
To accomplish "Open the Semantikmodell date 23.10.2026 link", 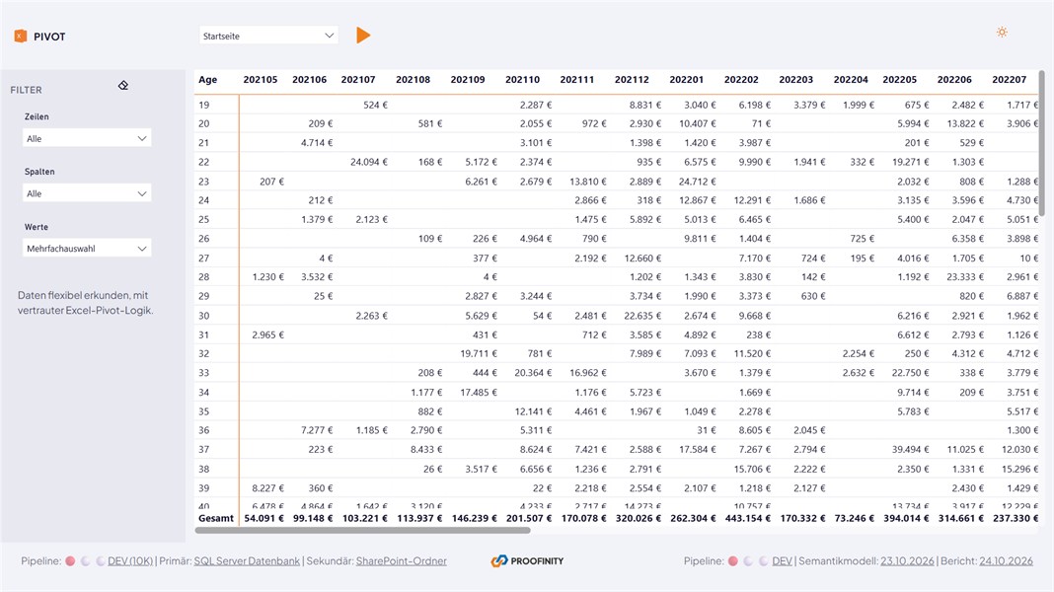I will coord(908,561).
